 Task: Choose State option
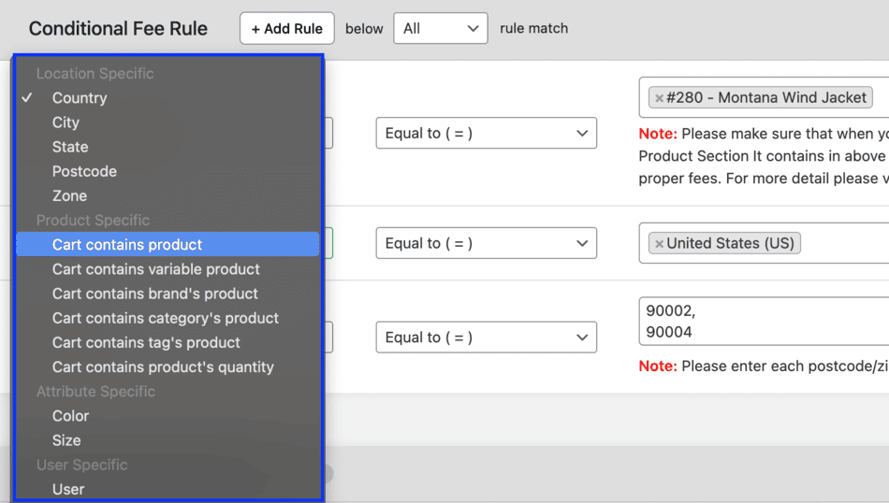(168, 147)
